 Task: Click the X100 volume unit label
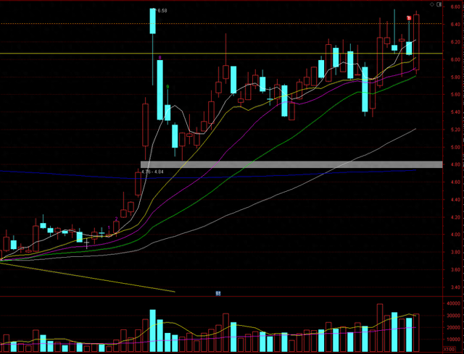click(449, 349)
